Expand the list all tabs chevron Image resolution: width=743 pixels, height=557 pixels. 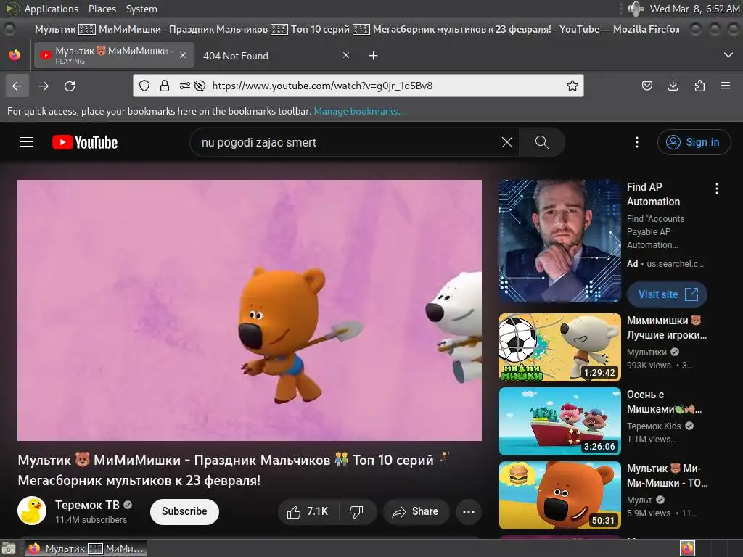click(x=728, y=55)
